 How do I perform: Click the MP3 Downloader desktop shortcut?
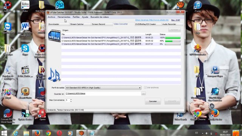197,50
